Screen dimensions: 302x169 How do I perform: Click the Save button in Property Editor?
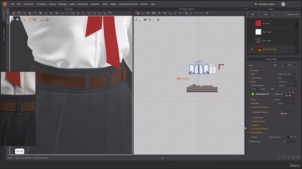pyautogui.click(x=290, y=65)
